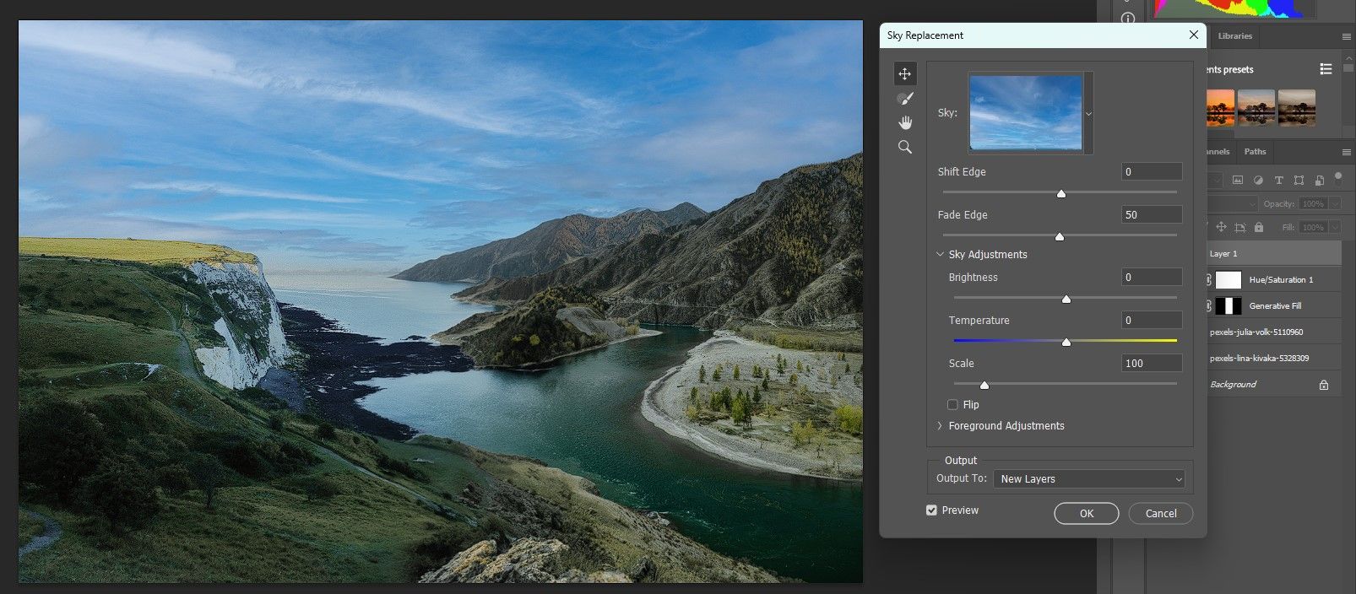
Task: Collapse the Sky Adjustments section
Action: coord(940,255)
